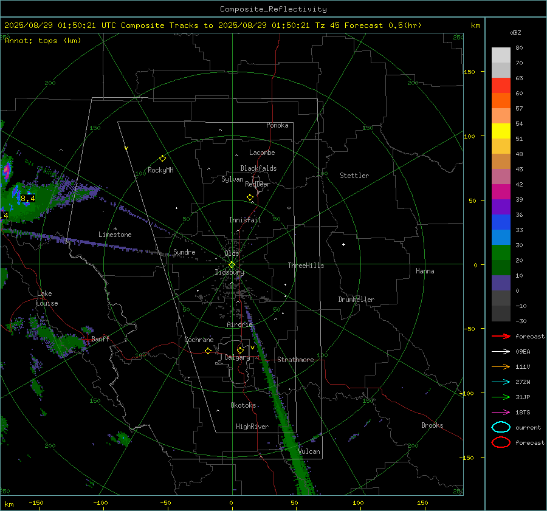
Task: Click the cyan current ellipse legend icon
Action: pos(501,427)
